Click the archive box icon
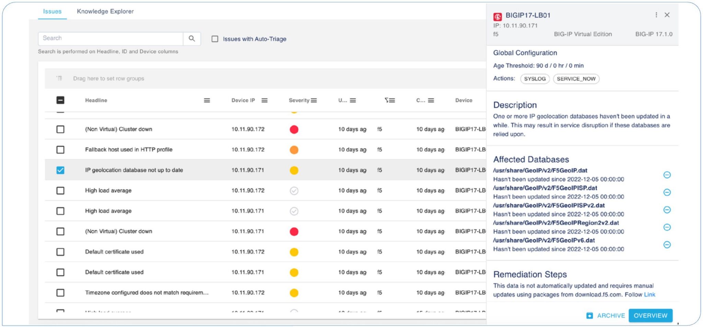This screenshot has width=703, height=327. tap(589, 315)
